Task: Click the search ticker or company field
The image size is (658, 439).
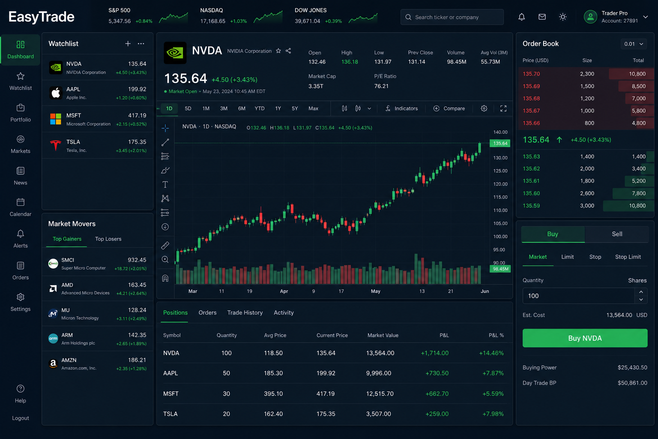Action: pos(452,17)
